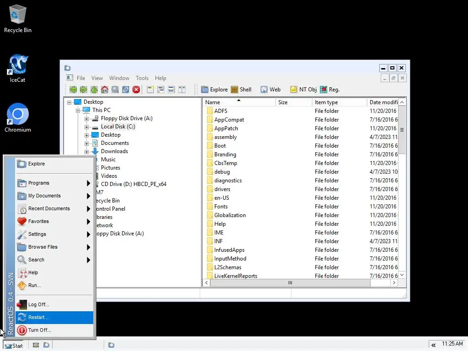
Task: Click the New window toolbar icon
Action: click(150, 90)
